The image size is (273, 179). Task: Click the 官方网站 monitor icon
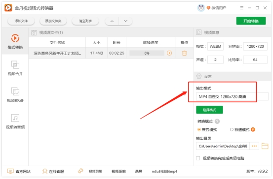point(10,171)
